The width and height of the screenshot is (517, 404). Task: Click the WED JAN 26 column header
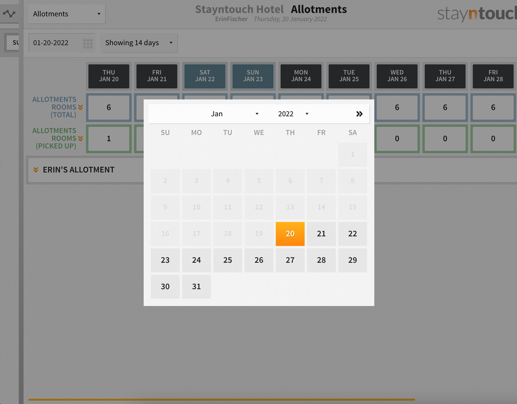397,76
